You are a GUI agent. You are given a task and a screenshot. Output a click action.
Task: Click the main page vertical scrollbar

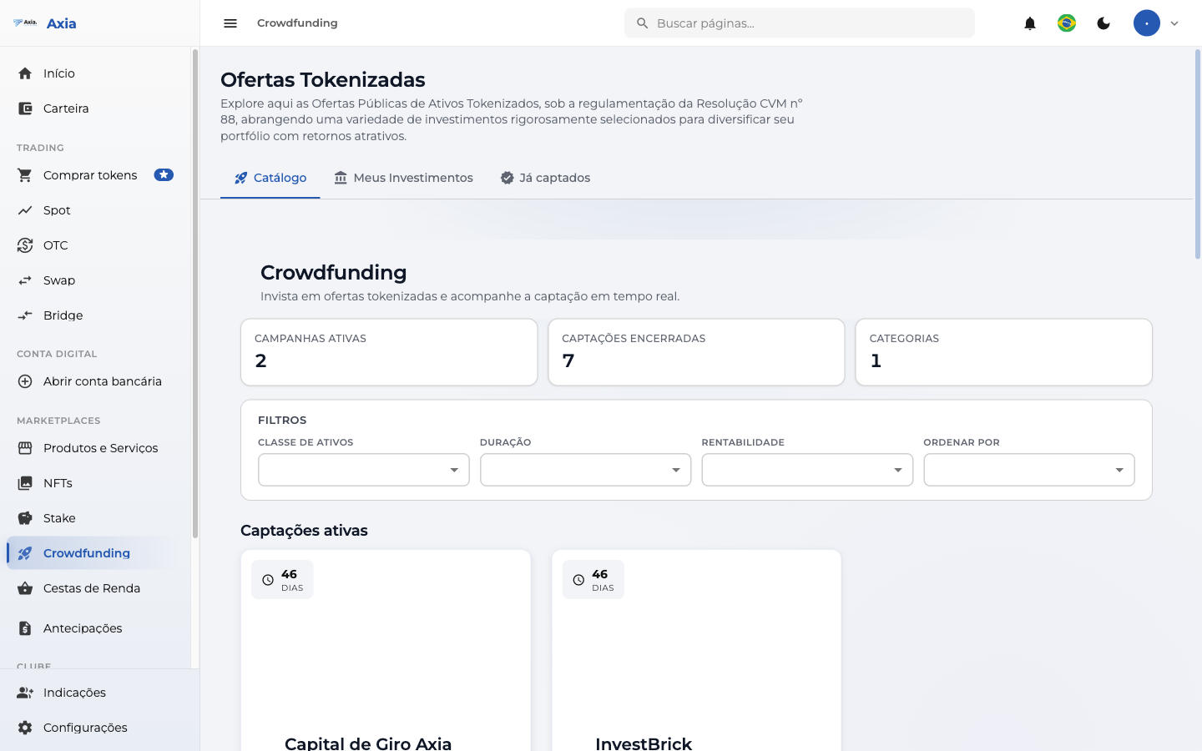point(1197,154)
